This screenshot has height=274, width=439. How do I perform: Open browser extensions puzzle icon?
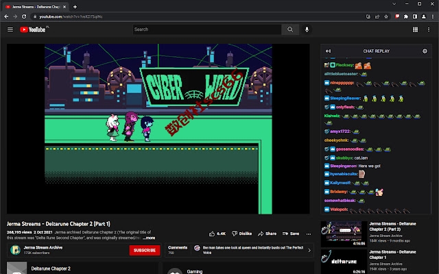point(406,16)
